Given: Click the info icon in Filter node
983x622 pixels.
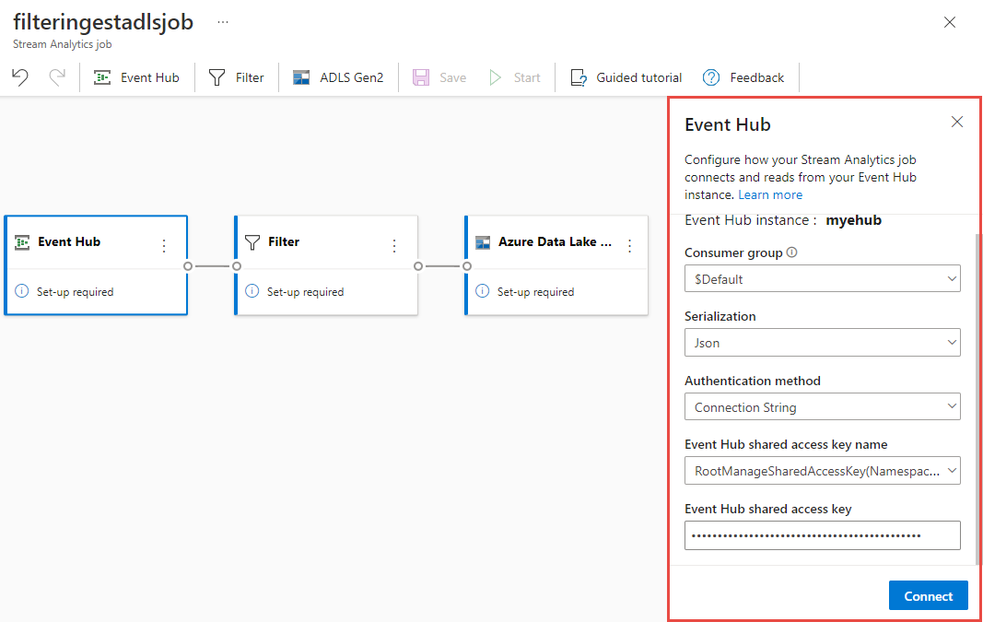Looking at the screenshot, I should (x=252, y=291).
